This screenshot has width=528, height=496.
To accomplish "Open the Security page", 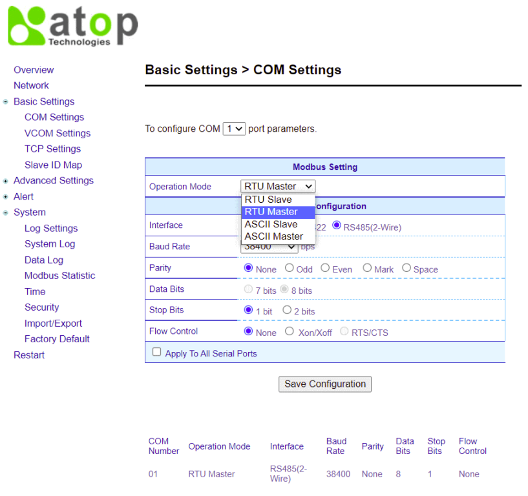I will [42, 307].
